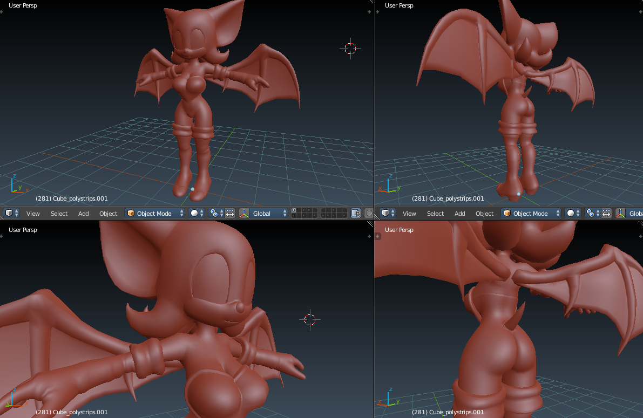Toggle manipulate center points in left header
This screenshot has width=643, height=418.
pos(230,213)
